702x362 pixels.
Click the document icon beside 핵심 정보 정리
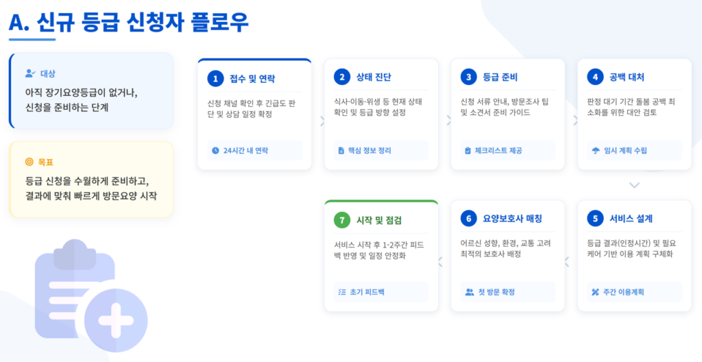pyautogui.click(x=341, y=151)
